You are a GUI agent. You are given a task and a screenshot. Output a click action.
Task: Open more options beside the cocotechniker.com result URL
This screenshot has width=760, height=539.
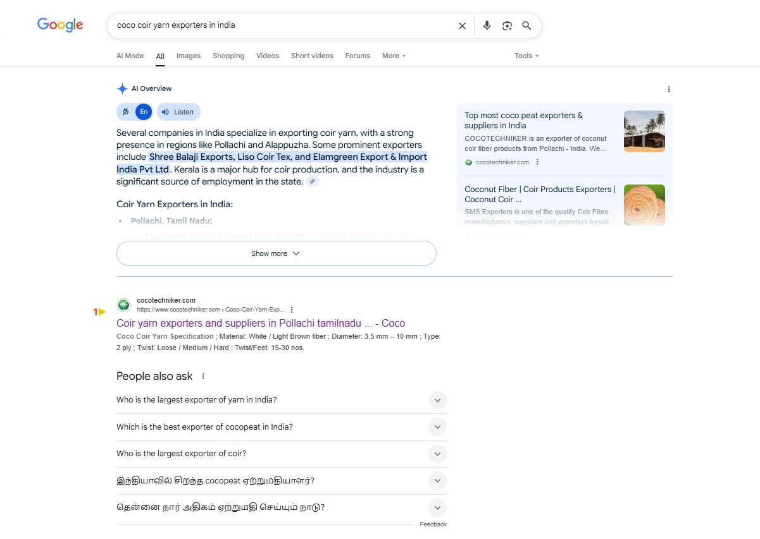[x=292, y=310]
